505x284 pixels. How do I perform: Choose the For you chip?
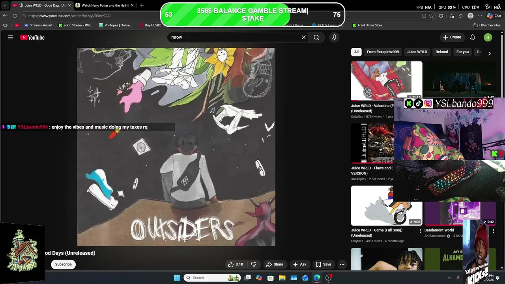[462, 52]
